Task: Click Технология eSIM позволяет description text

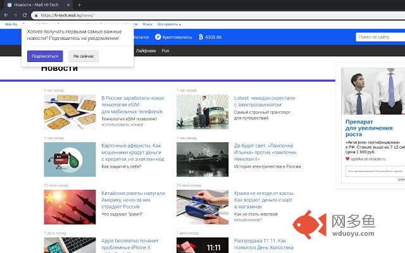Action: 129,121
